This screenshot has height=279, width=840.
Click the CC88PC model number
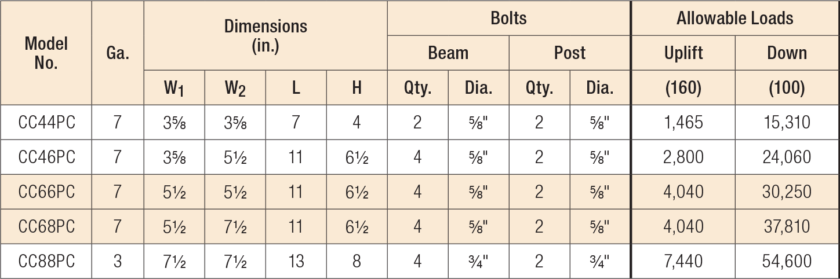(x=46, y=261)
